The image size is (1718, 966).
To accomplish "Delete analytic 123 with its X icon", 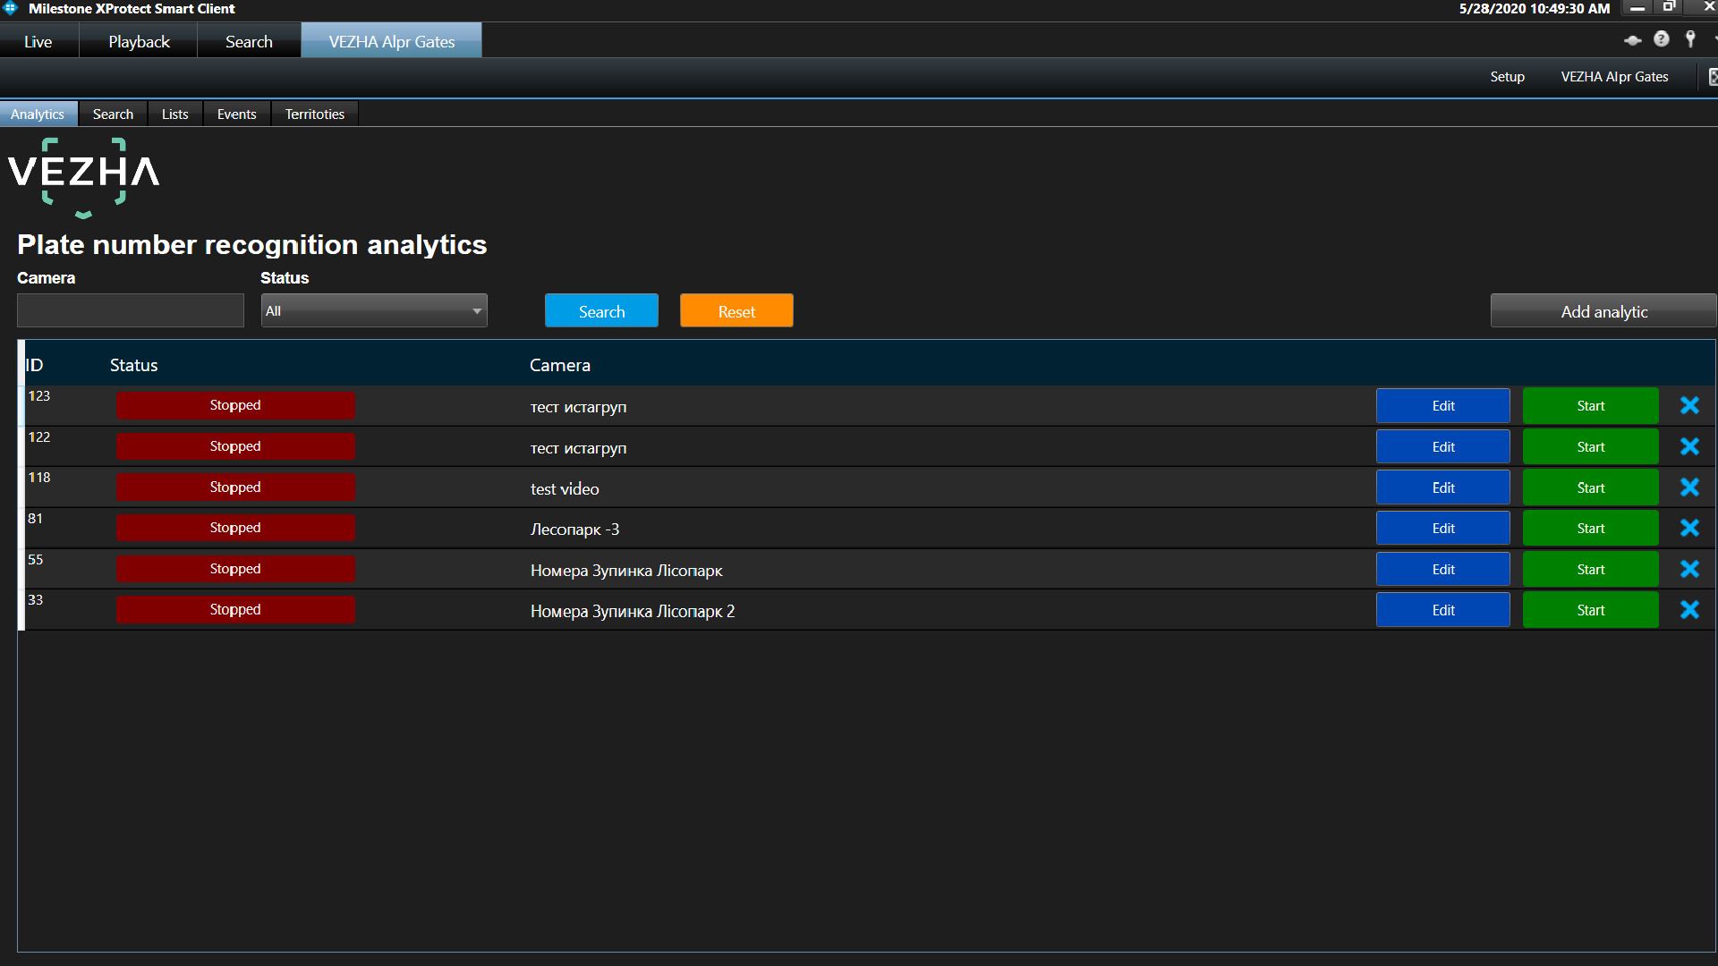I will (1689, 405).
